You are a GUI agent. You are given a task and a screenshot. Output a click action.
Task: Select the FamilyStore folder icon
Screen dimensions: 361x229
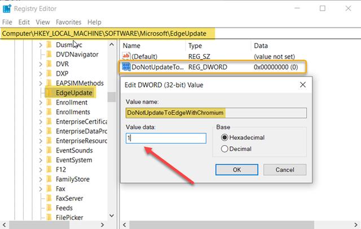click(50, 179)
